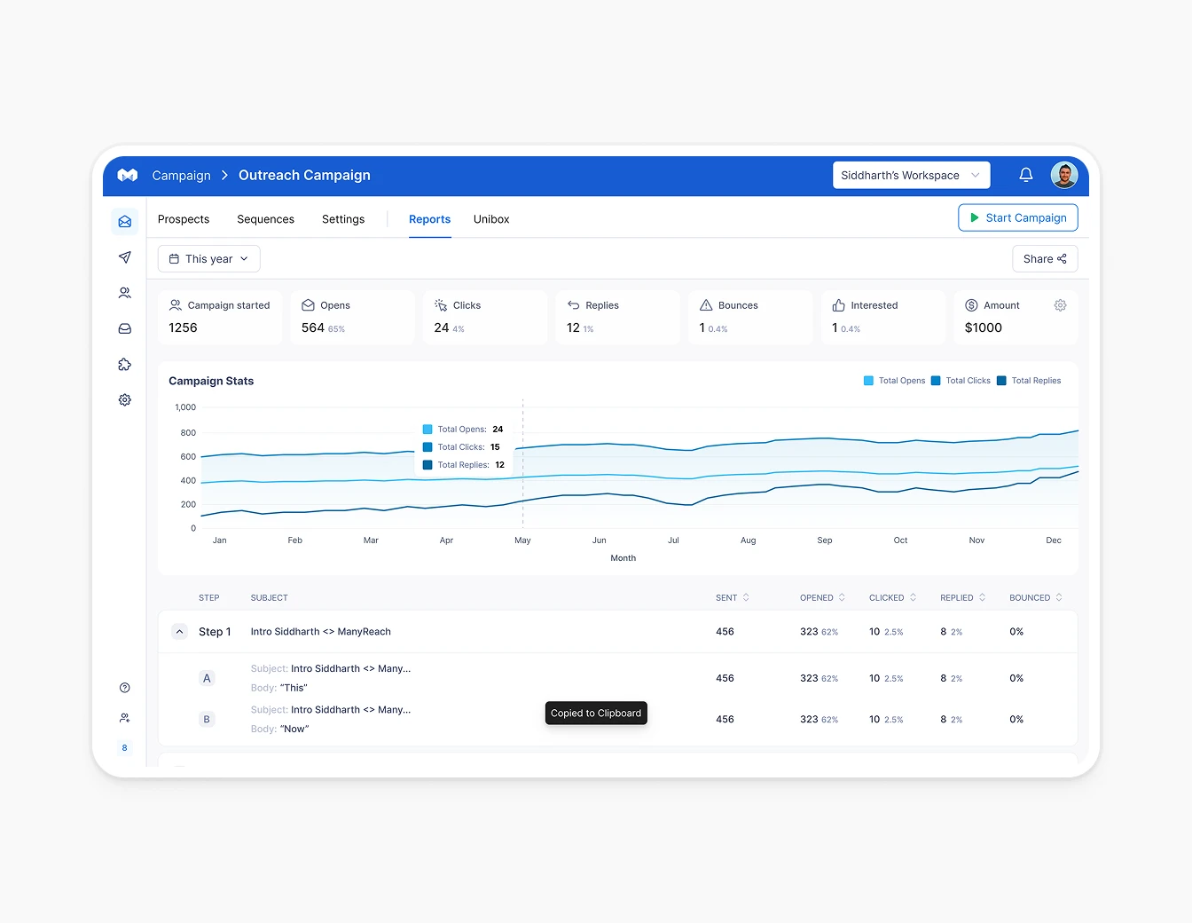
Task: Open the This year date filter dropdown
Action: [x=208, y=258]
